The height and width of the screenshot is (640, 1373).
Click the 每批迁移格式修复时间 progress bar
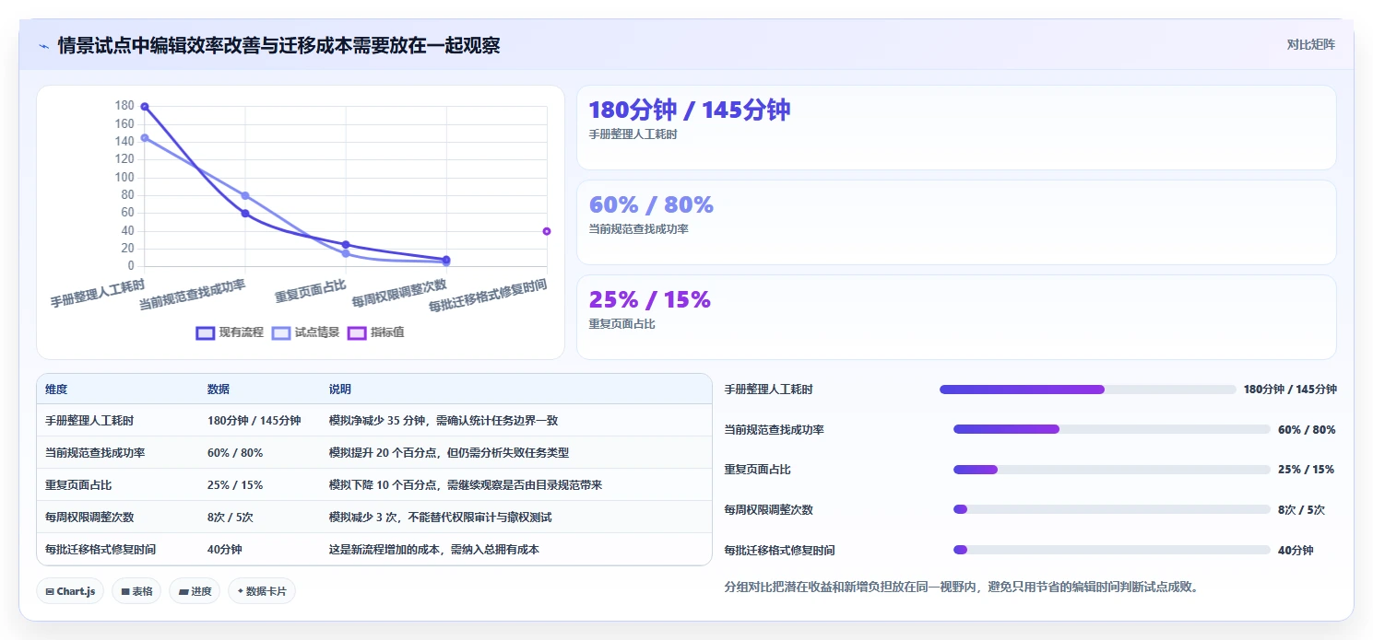click(x=1111, y=550)
